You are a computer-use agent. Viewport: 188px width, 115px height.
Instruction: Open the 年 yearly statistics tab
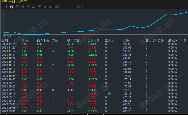(x=34, y=7)
